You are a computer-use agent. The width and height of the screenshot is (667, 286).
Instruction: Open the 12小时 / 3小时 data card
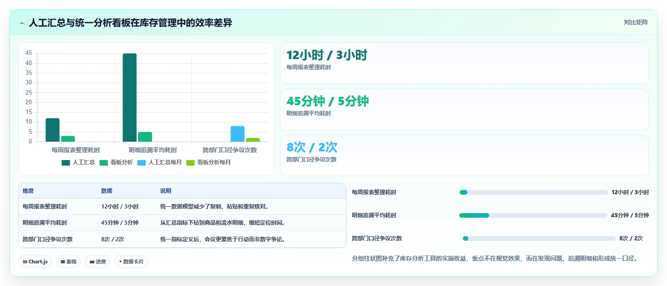click(x=464, y=63)
